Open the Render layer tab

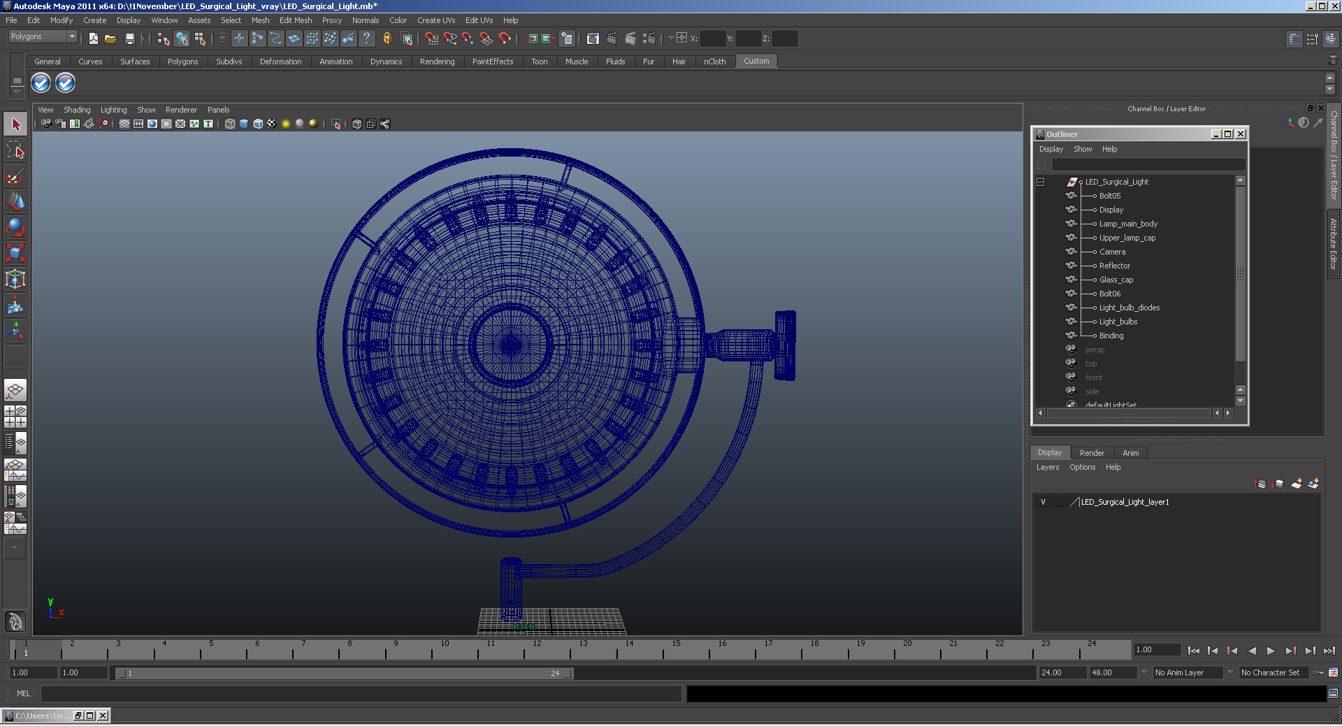(1092, 453)
